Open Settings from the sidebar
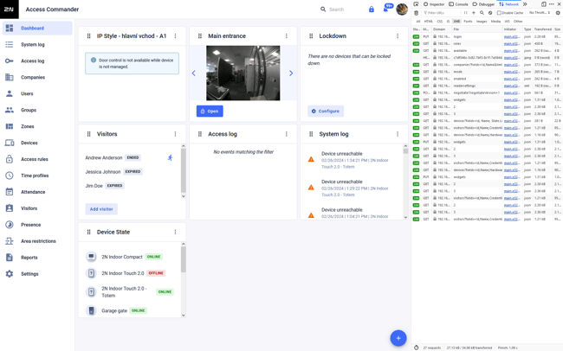563x351 pixels. click(x=37, y=274)
